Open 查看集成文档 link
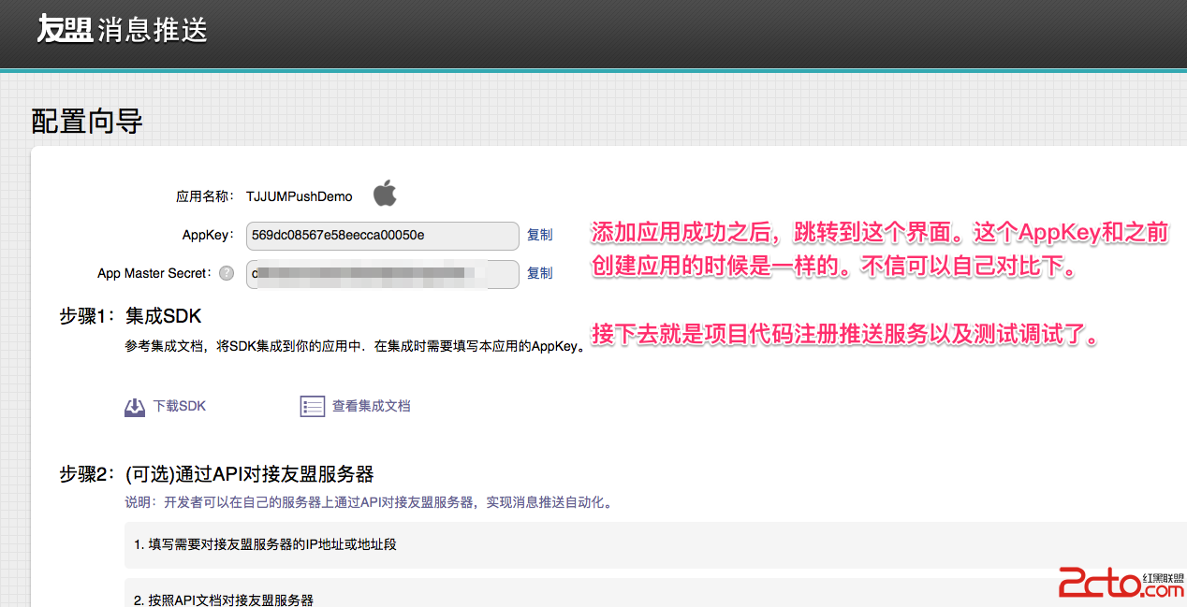Screen dimensions: 1187x607 click(x=371, y=406)
